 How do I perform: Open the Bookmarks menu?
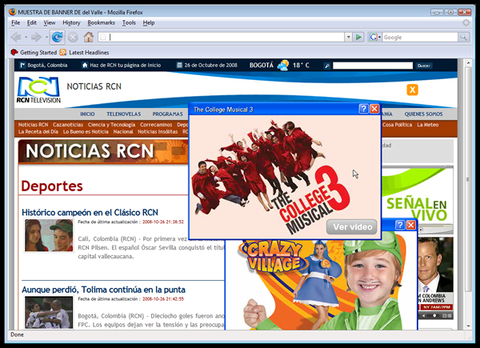[102, 23]
